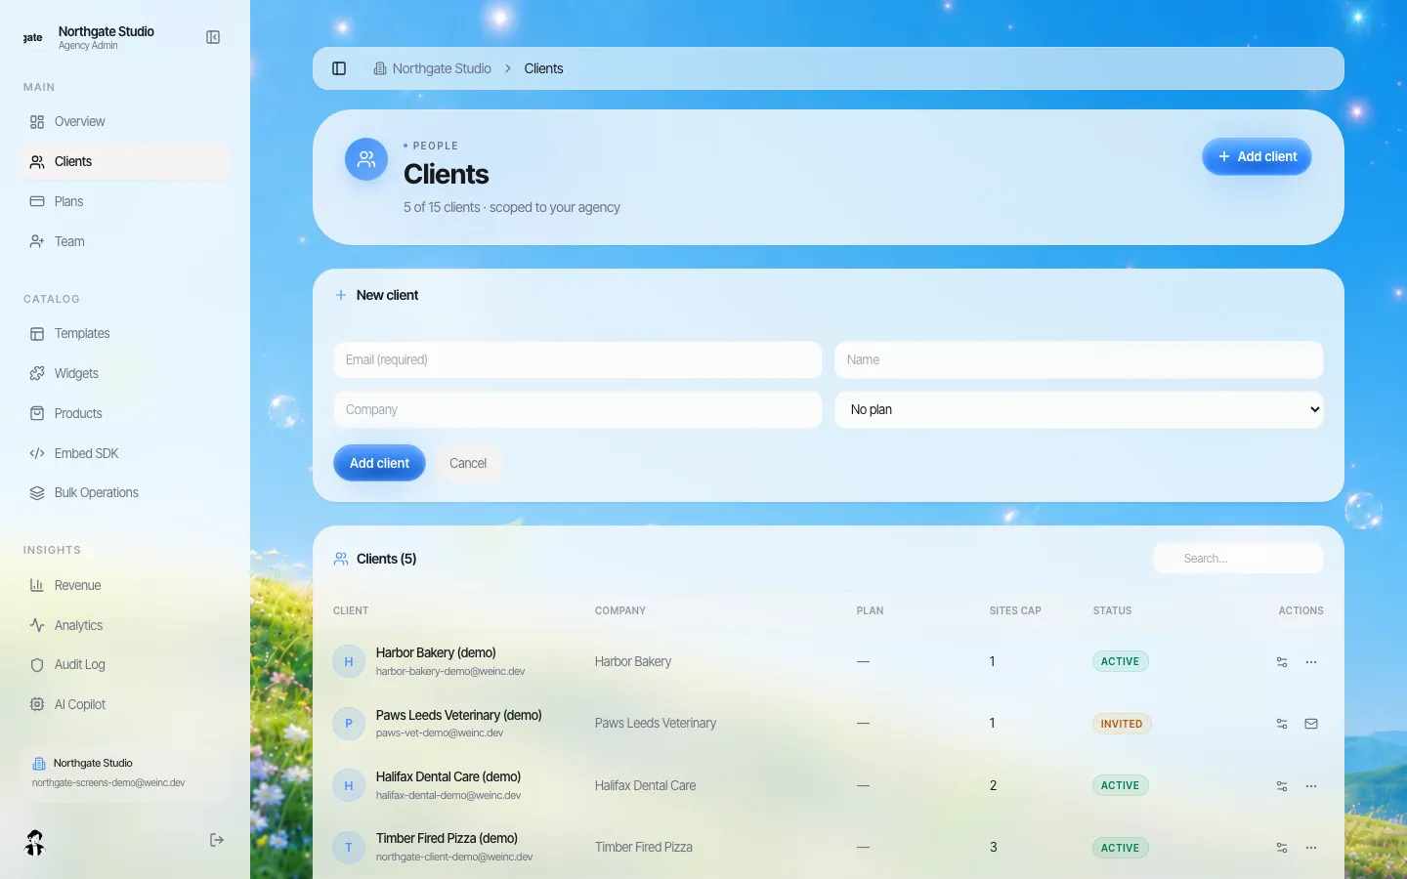Click the SITES CAP column header
The height and width of the screenshot is (879, 1407).
(x=1015, y=610)
